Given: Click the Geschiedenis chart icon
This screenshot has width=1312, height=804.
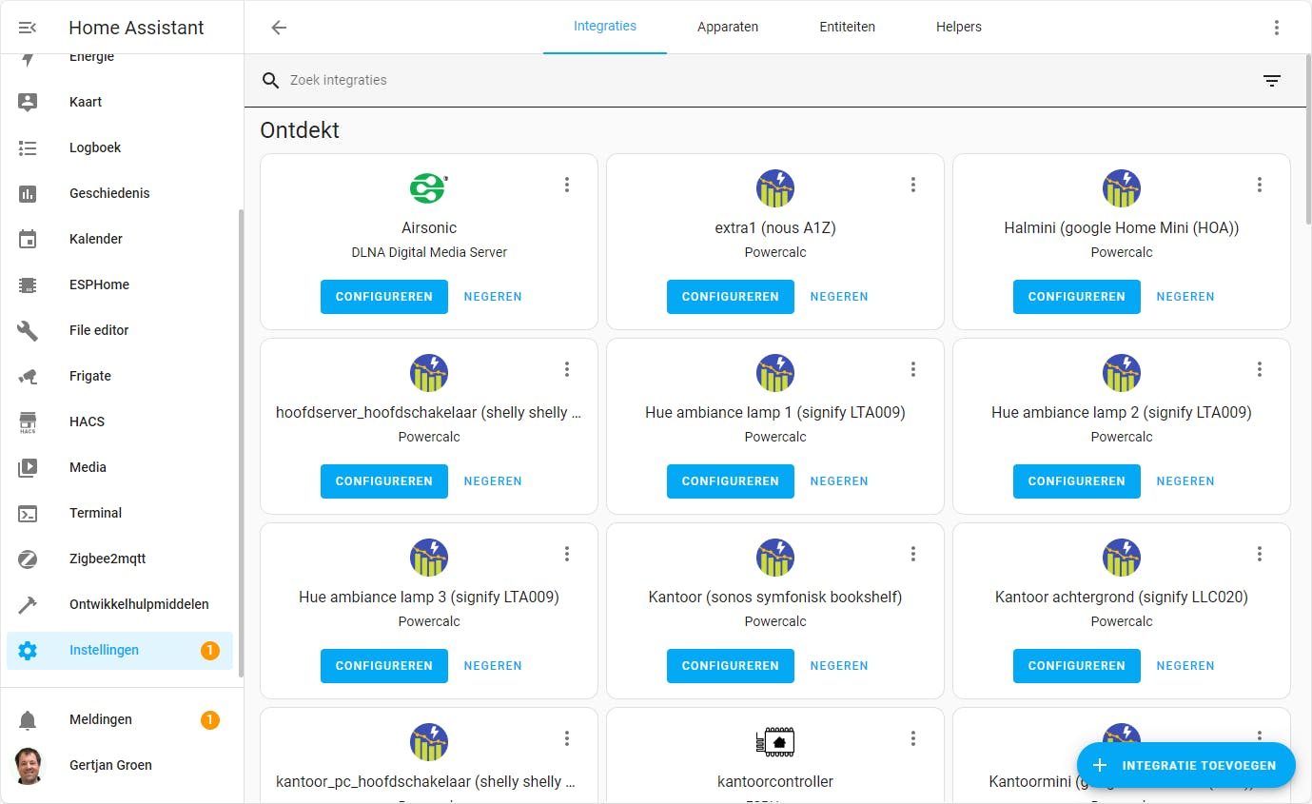Looking at the screenshot, I should click(28, 193).
